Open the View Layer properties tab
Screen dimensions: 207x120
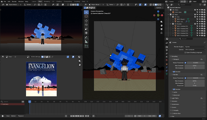click(167, 53)
